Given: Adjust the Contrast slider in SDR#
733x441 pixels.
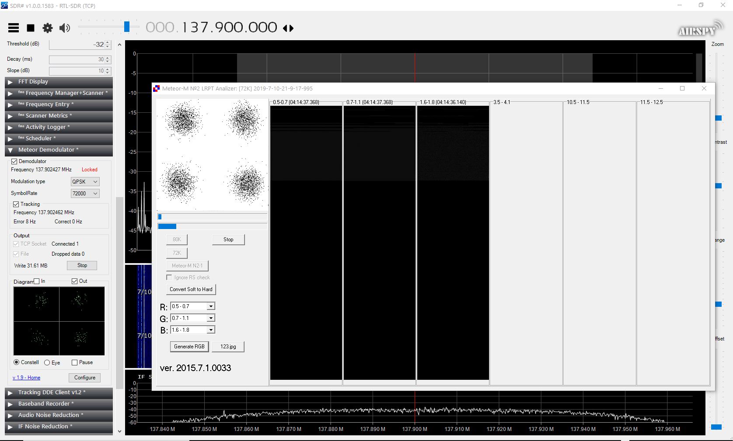Looking at the screenshot, I should 718,186.
